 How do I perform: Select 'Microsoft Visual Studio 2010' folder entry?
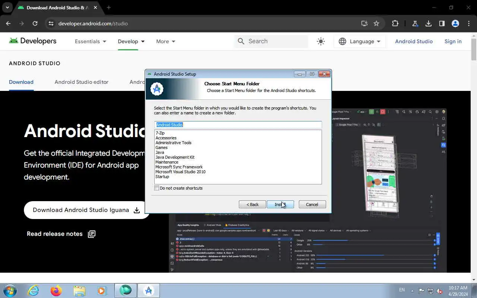click(x=180, y=172)
